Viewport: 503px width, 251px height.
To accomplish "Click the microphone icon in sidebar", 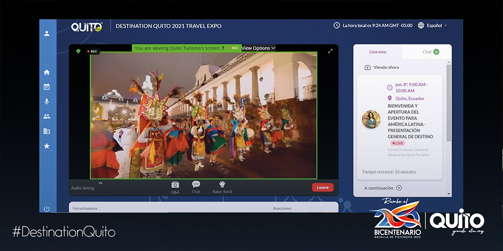I will click(47, 101).
